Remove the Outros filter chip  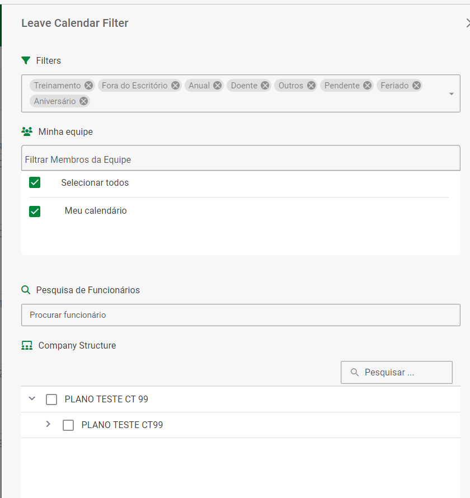pyautogui.click(x=311, y=86)
